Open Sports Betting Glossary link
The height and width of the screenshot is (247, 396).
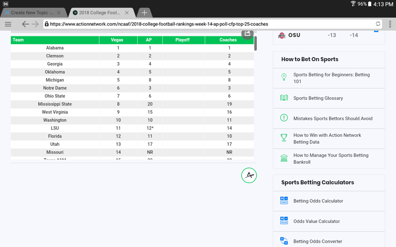click(x=318, y=98)
